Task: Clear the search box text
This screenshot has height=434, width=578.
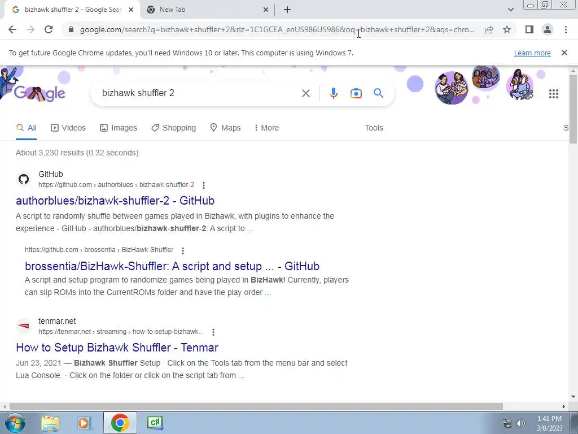Action: pos(305,93)
